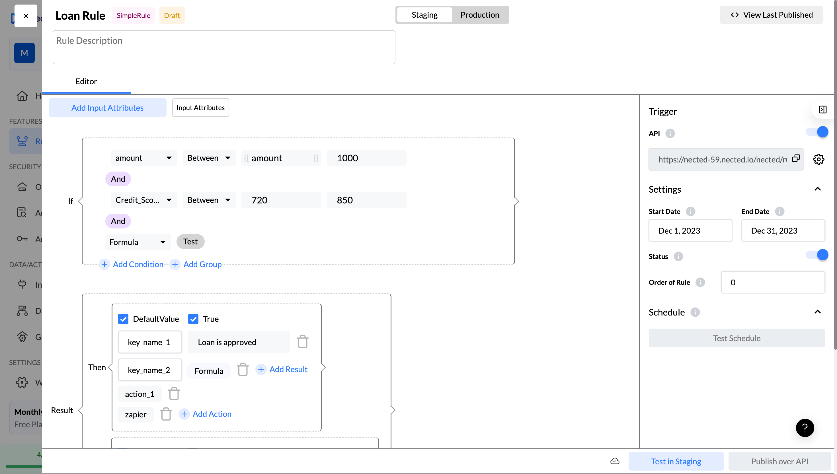Open the help question mark button

click(805, 428)
